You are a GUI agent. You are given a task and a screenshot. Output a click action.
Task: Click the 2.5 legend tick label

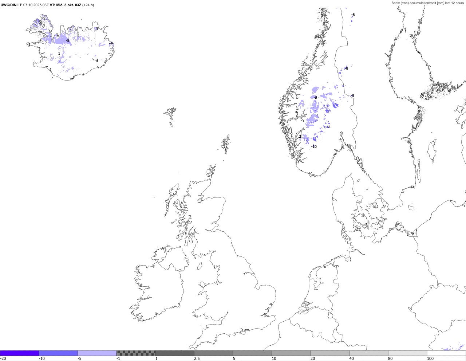pos(197,358)
